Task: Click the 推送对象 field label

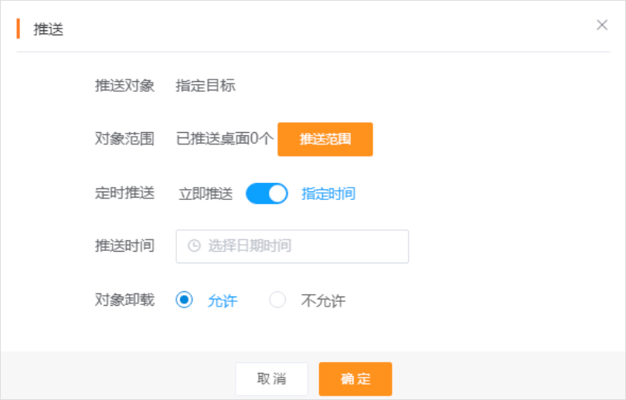Action: click(124, 86)
